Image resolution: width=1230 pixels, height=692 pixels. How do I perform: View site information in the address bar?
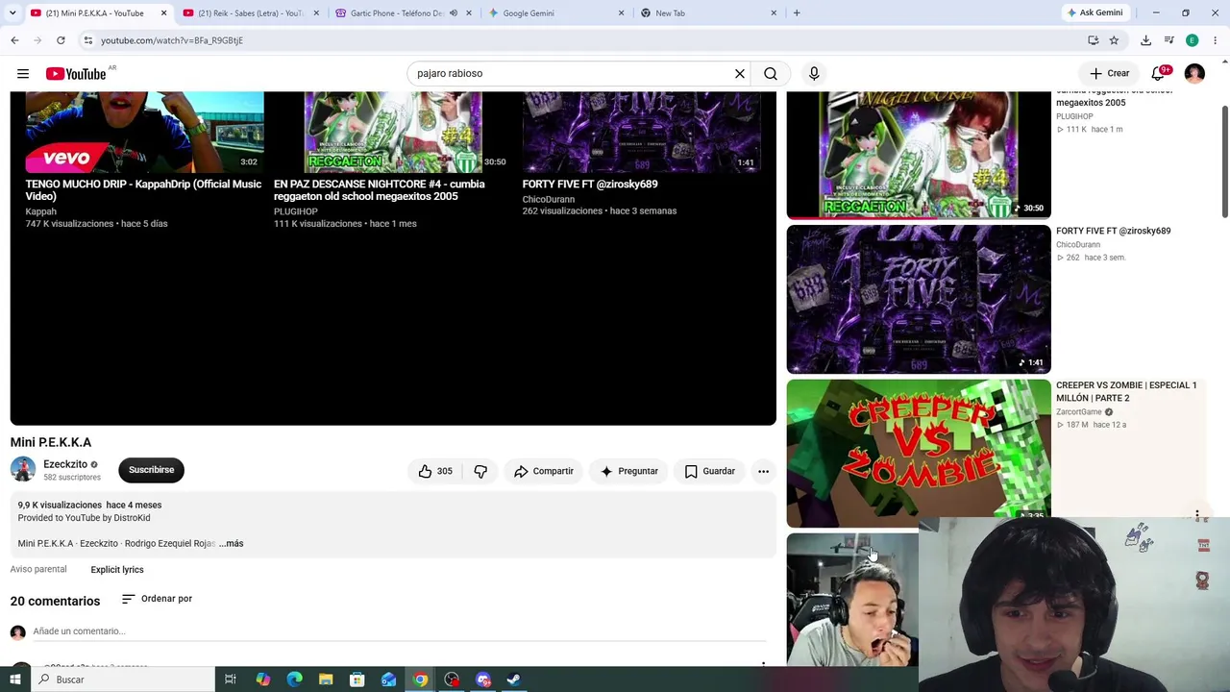[x=87, y=40]
